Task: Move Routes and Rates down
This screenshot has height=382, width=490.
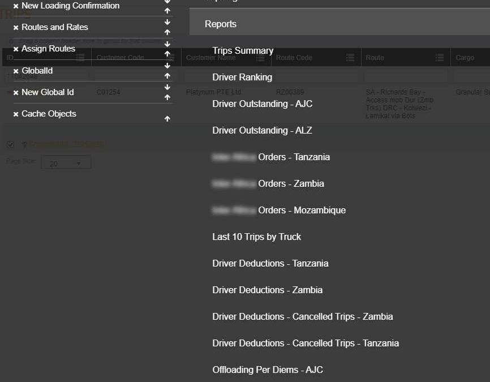Action: pyautogui.click(x=167, y=22)
